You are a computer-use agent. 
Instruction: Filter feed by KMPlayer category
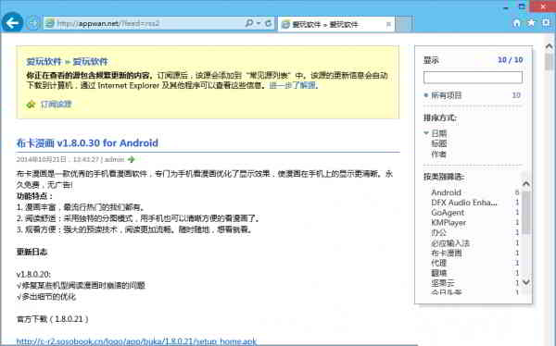[449, 223]
